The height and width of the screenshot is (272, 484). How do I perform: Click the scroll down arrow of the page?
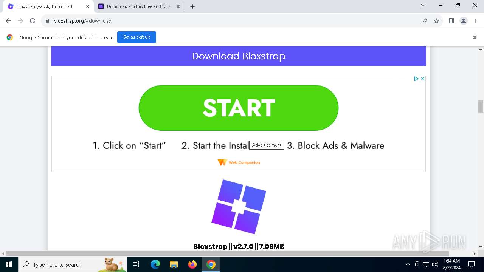click(481, 247)
